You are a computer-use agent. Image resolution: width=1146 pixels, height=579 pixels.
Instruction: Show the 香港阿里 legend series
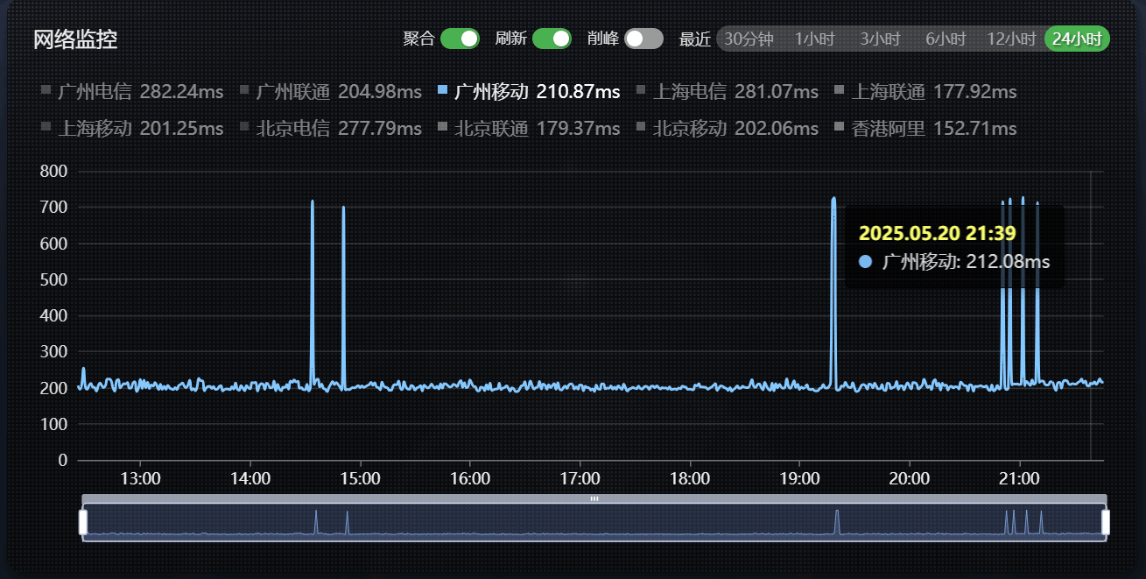(x=925, y=129)
